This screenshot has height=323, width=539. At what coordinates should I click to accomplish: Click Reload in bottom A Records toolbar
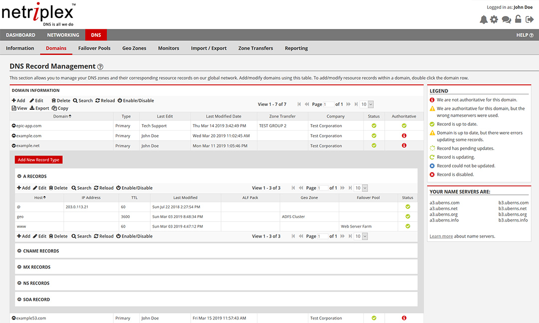click(x=104, y=236)
